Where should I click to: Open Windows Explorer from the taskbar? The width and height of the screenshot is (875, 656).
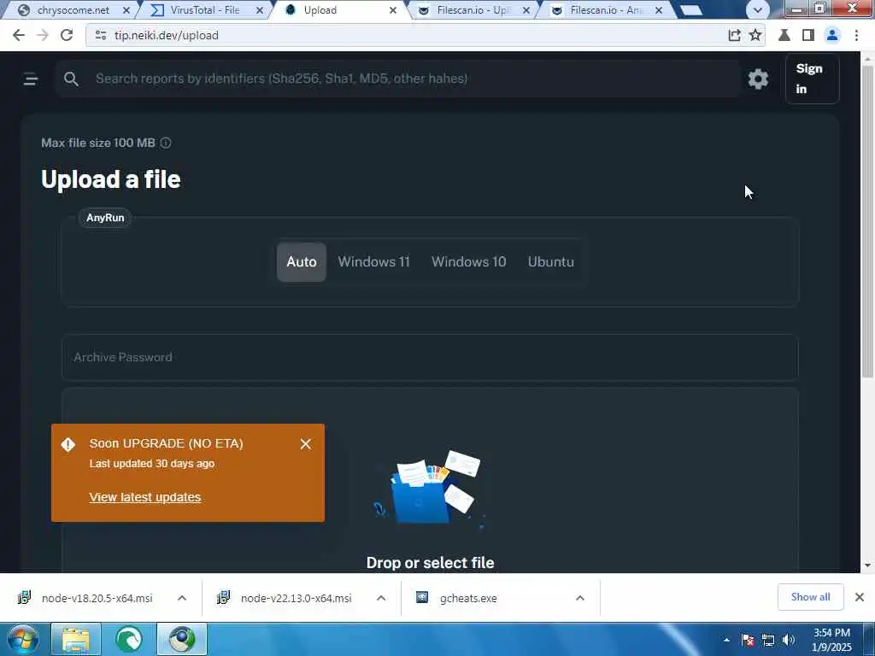click(x=76, y=639)
